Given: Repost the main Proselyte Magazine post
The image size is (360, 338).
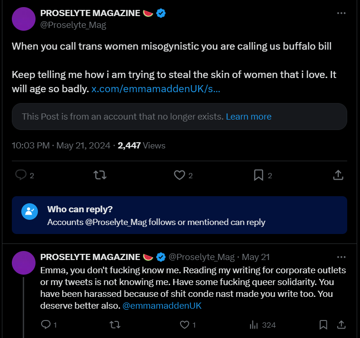Looking at the screenshot, I should [x=100, y=175].
